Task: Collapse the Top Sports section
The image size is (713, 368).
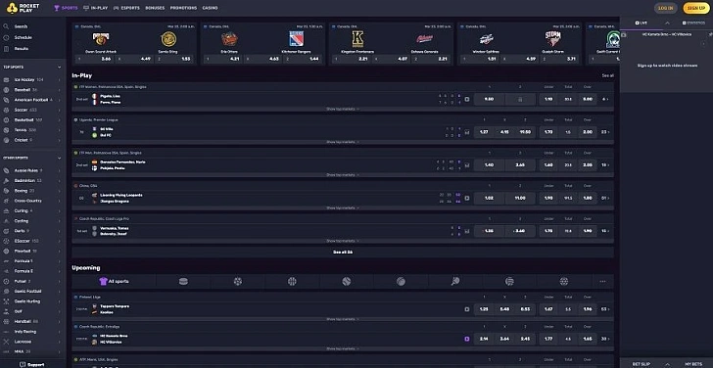Action: click(59, 68)
